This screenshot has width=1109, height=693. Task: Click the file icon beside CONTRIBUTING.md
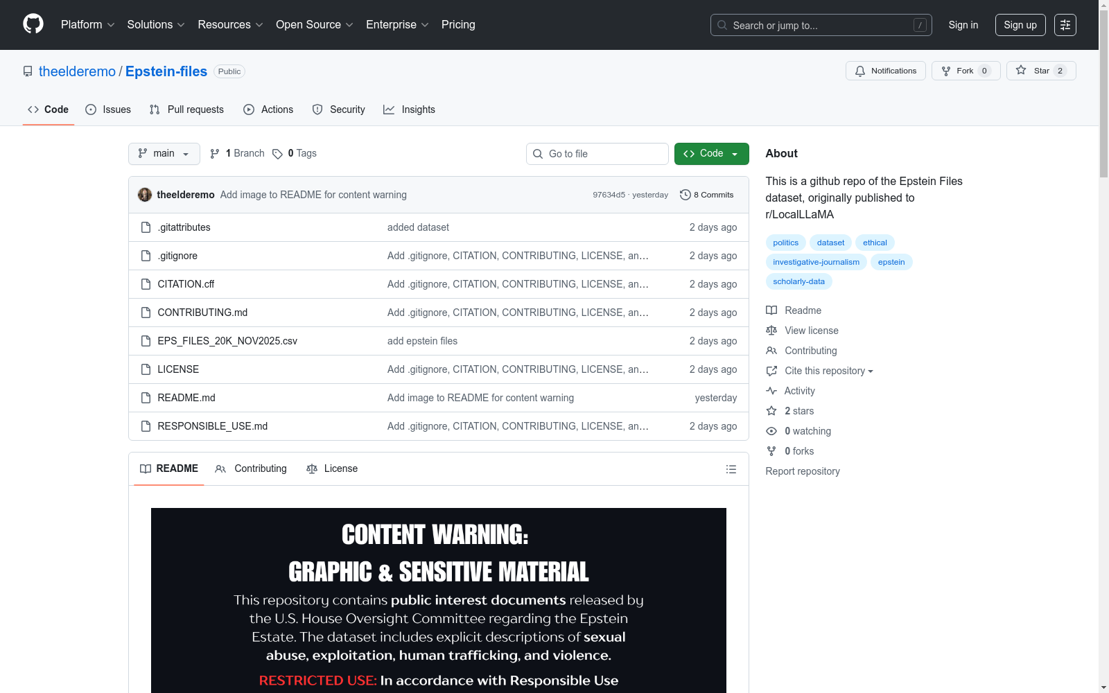(x=146, y=313)
